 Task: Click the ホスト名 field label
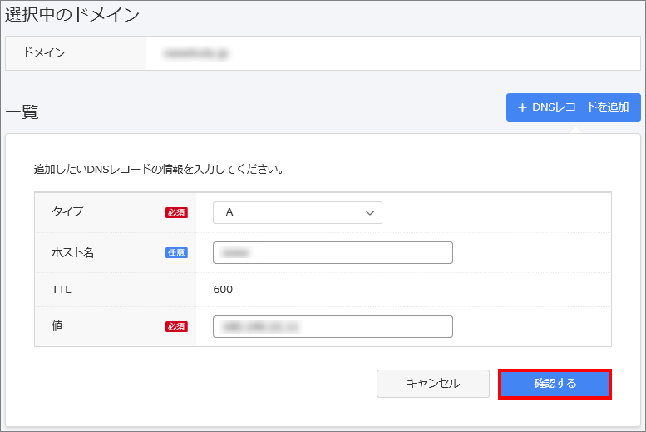click(72, 252)
